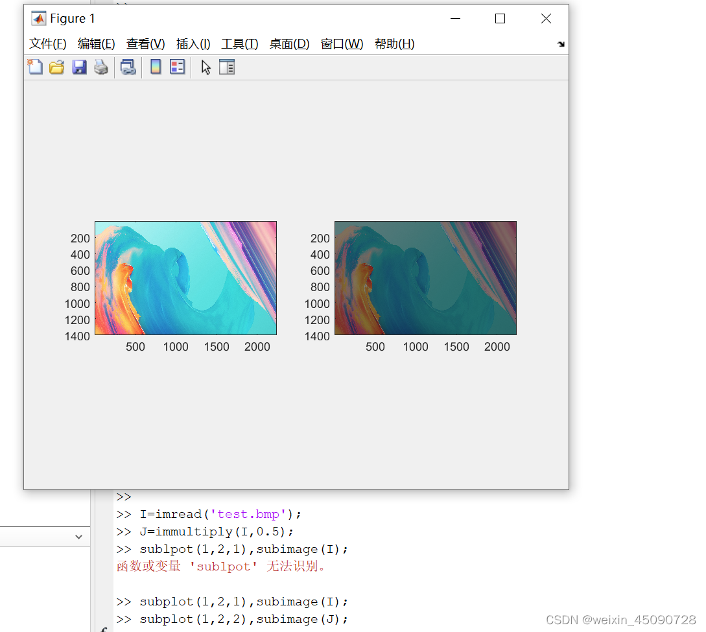Open the Property Inspector icon
This screenshot has height=632, width=706.
(227, 67)
